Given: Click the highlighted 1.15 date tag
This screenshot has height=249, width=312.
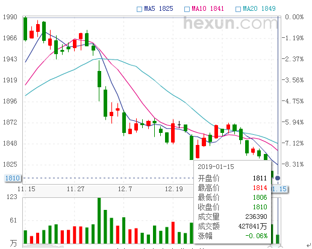Looking at the screenshot, I should 279,189.
